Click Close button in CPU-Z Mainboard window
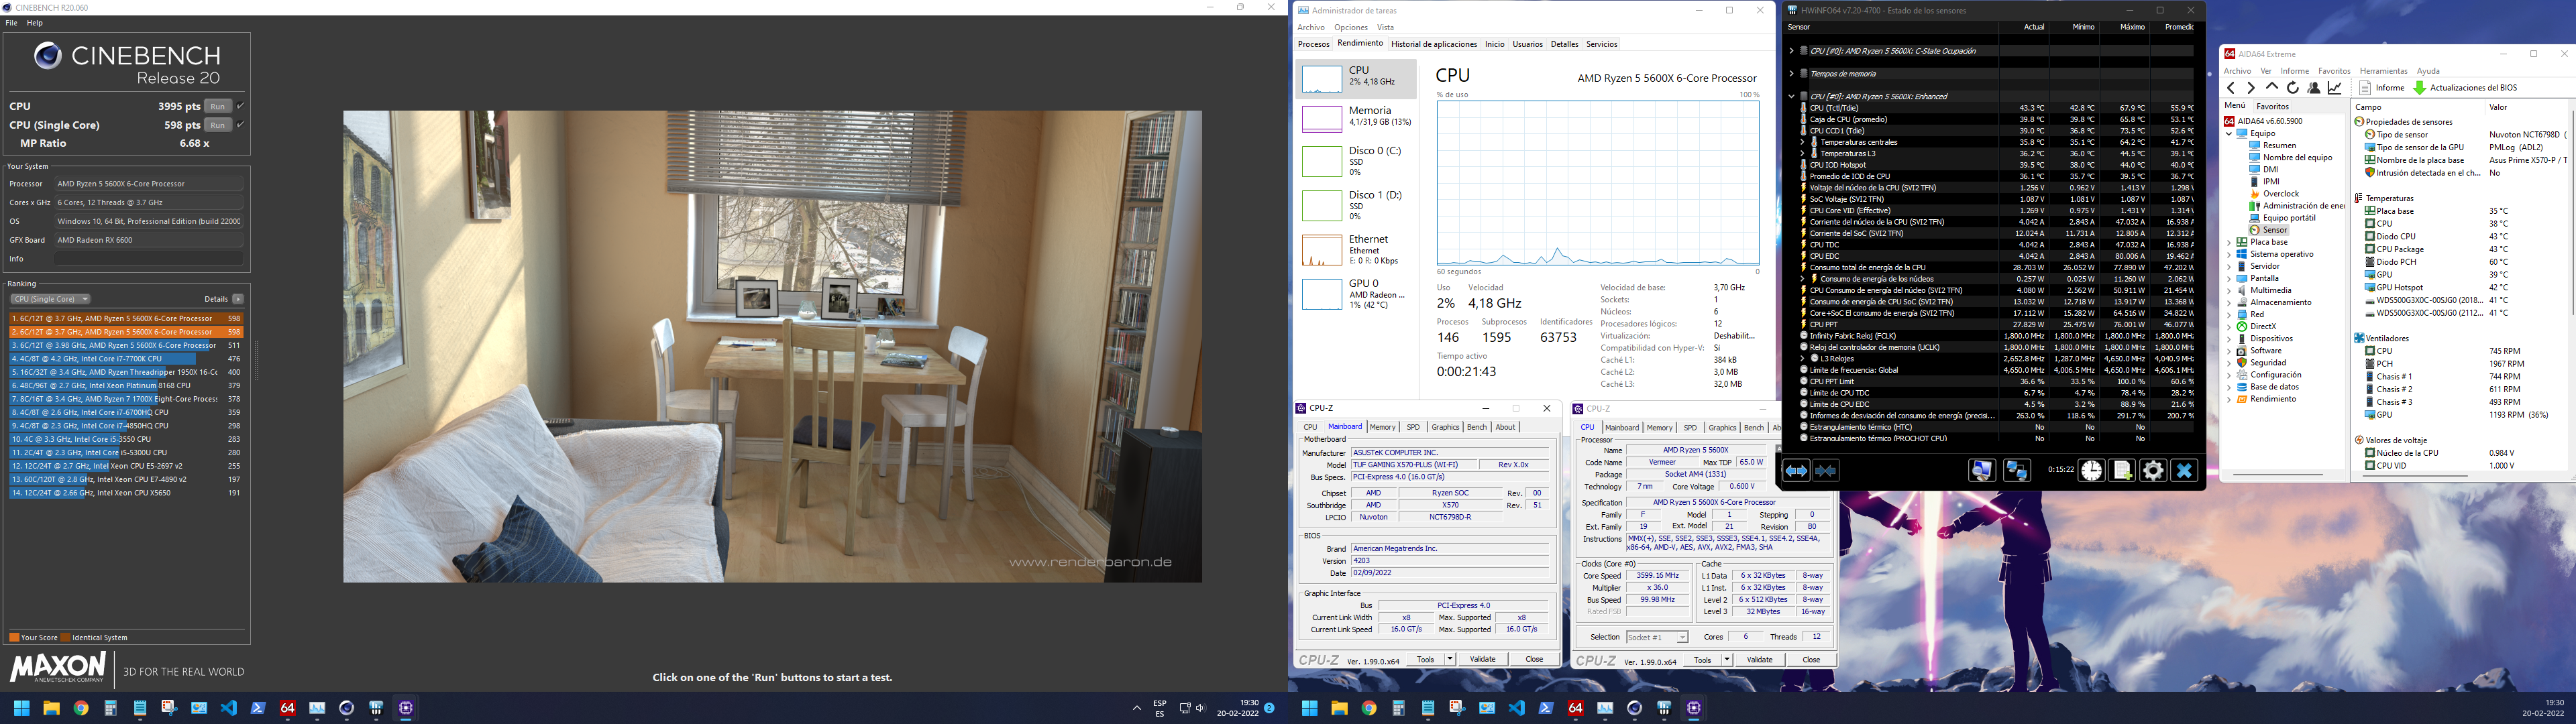2576x724 pixels. (1534, 659)
